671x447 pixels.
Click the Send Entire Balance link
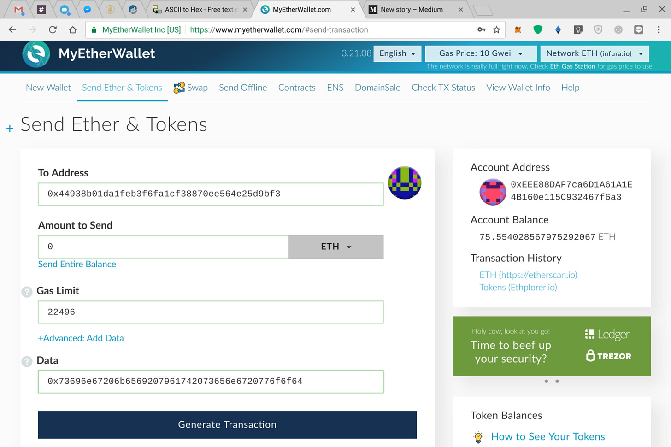tap(77, 264)
